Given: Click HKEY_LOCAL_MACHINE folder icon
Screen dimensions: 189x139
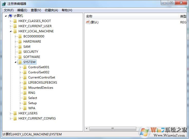Looking at the screenshot, I should pos(15,31).
